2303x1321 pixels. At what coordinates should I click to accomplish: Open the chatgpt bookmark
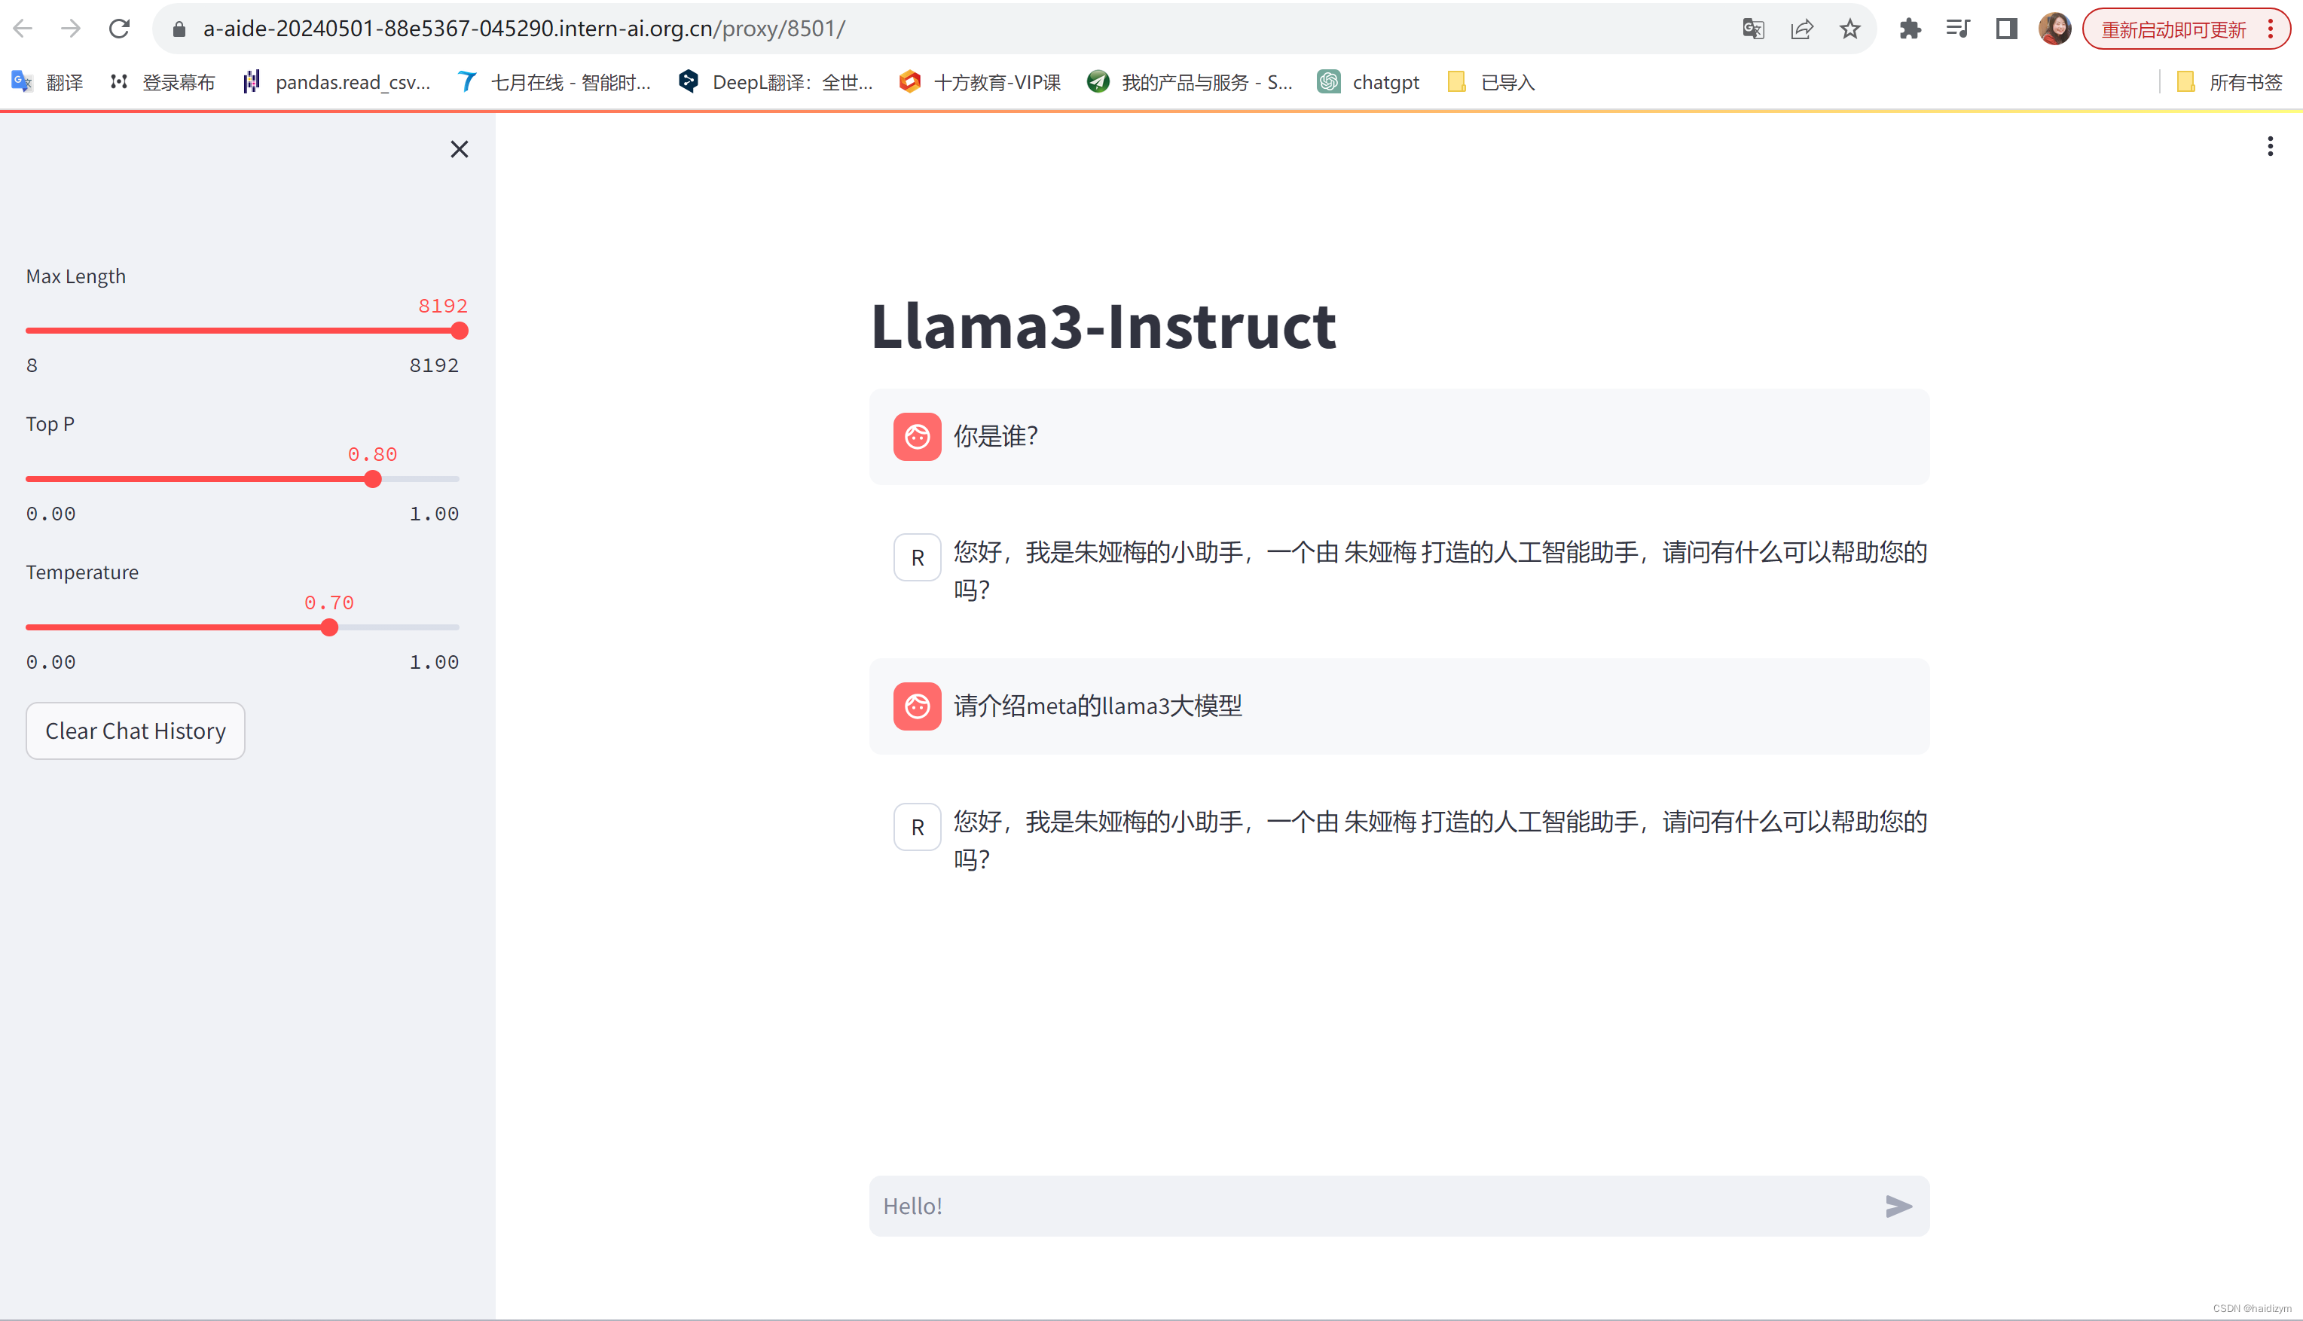[1368, 83]
